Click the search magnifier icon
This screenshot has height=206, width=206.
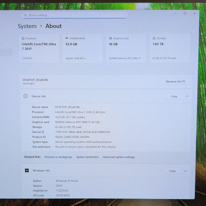(x=25, y=15)
